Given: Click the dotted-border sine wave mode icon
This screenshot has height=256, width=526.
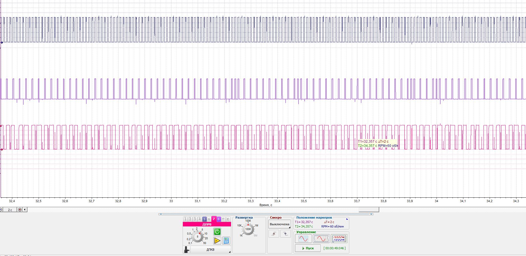Looking at the screenshot, I should [321, 239].
